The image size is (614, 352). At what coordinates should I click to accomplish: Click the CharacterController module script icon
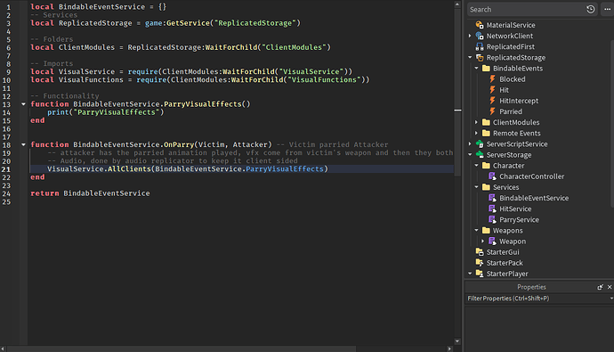(492, 176)
